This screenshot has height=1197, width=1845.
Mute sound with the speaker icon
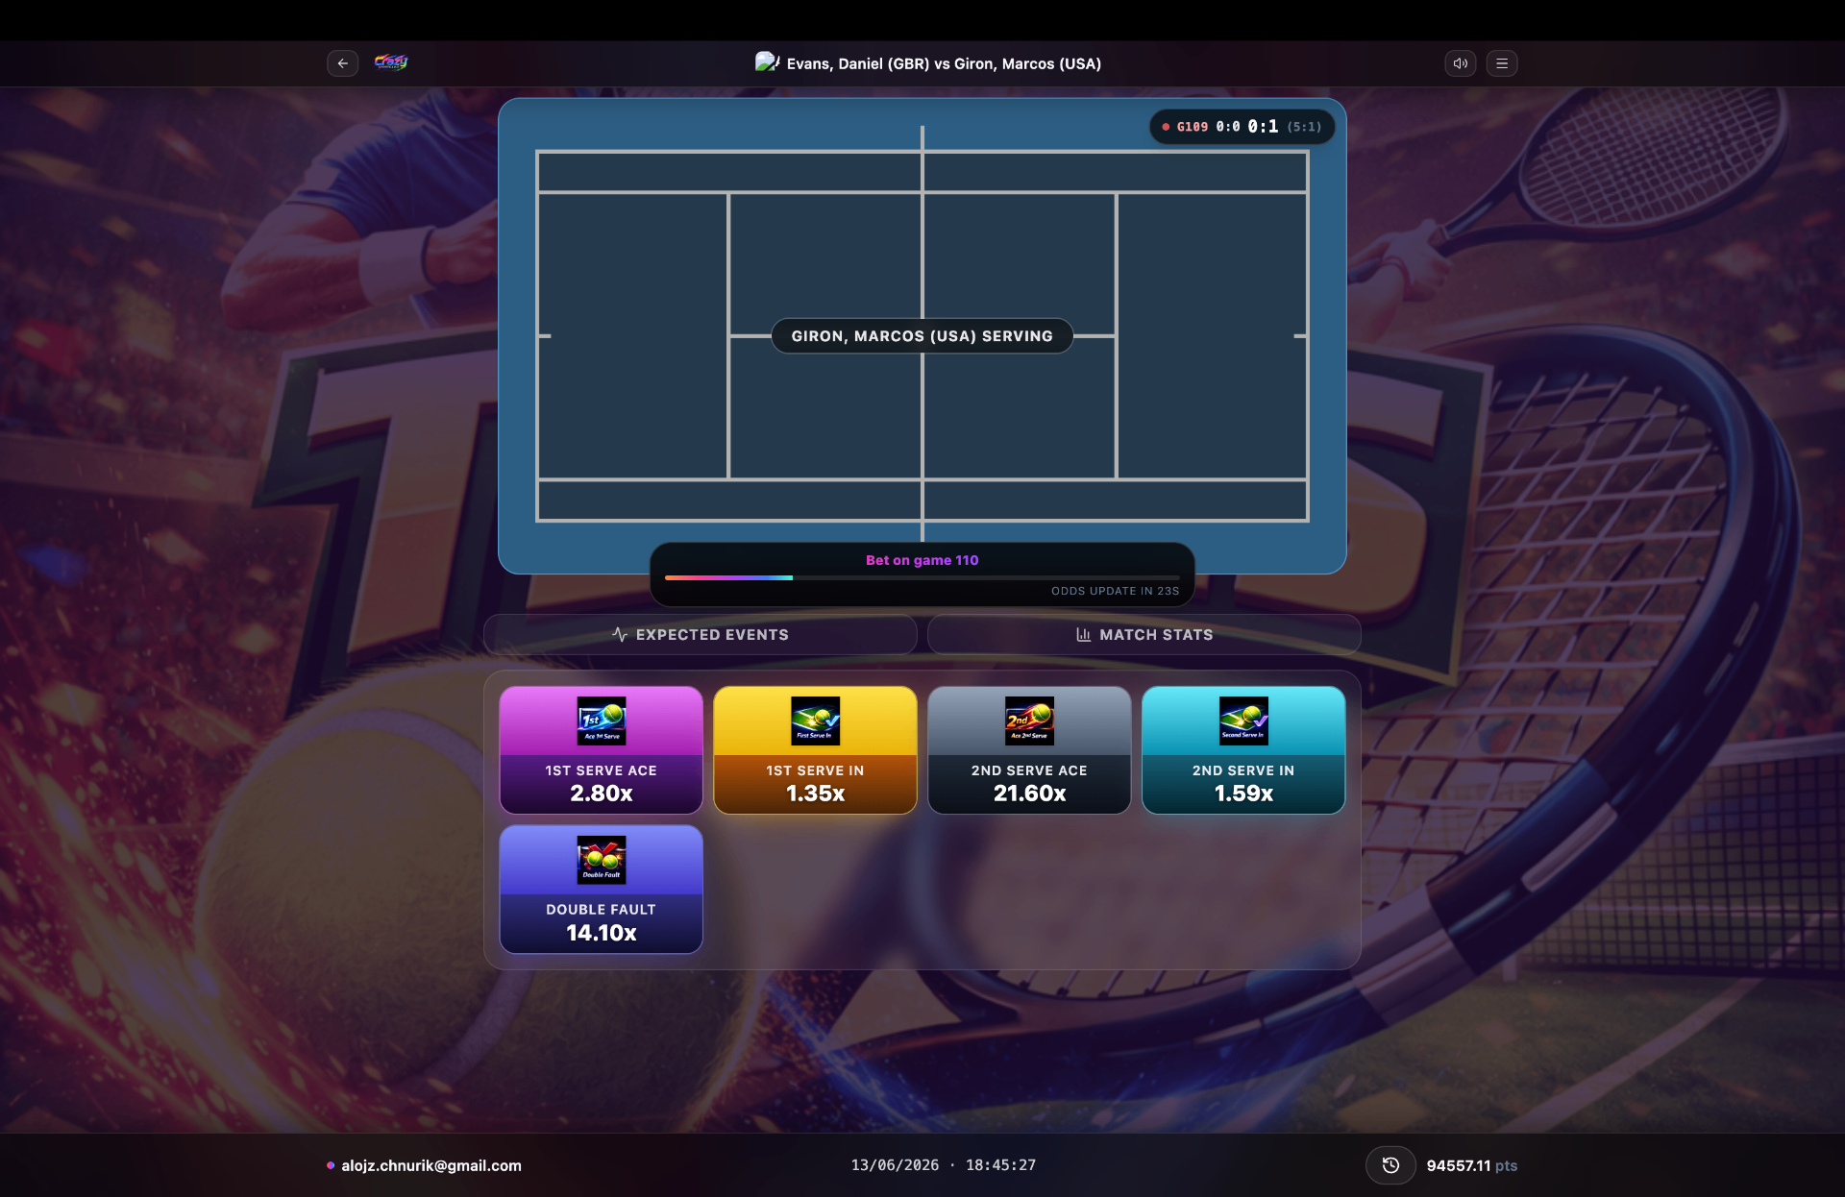click(x=1460, y=63)
